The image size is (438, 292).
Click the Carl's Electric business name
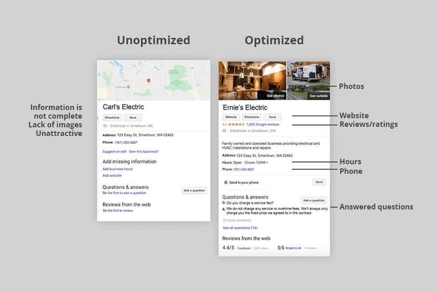pyautogui.click(x=124, y=107)
